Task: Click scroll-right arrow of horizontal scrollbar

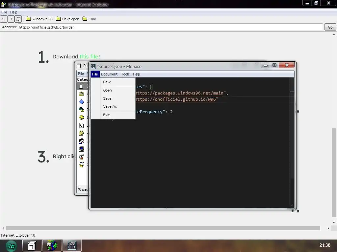Action: (328, 228)
